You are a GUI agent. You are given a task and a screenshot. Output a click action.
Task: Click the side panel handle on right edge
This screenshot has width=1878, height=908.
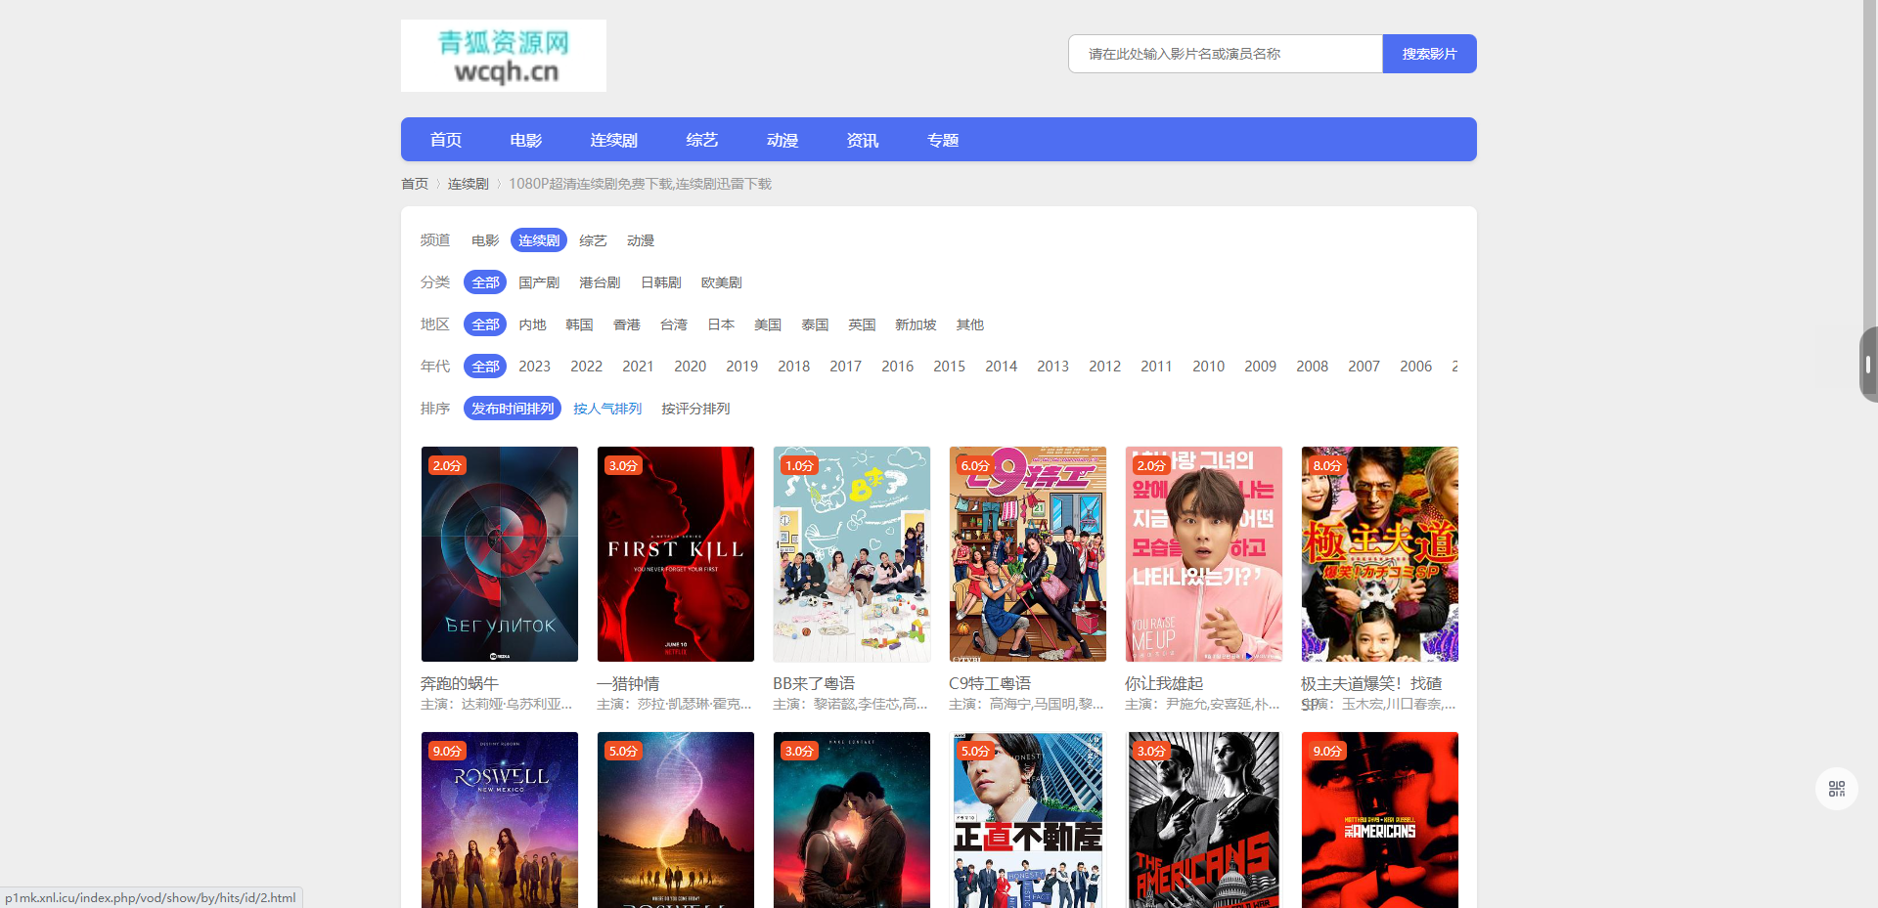pos(1868,365)
